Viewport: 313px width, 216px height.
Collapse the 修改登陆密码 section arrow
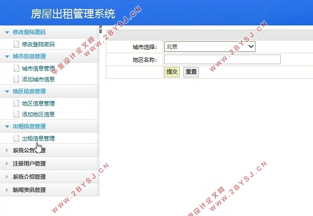coord(7,32)
